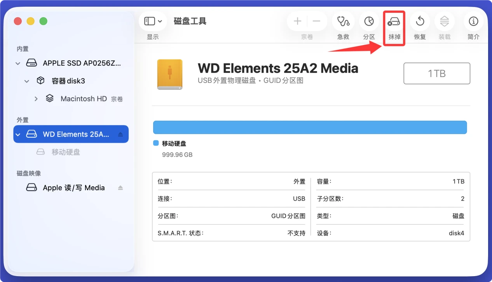Click the add volume plus button
This screenshot has height=282, width=492.
(x=297, y=21)
